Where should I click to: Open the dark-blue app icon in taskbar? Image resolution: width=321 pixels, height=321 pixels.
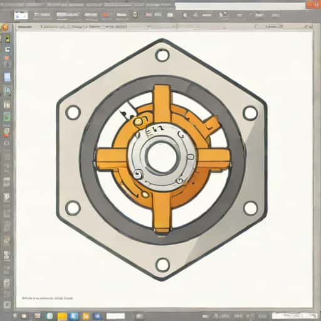[97, 316]
